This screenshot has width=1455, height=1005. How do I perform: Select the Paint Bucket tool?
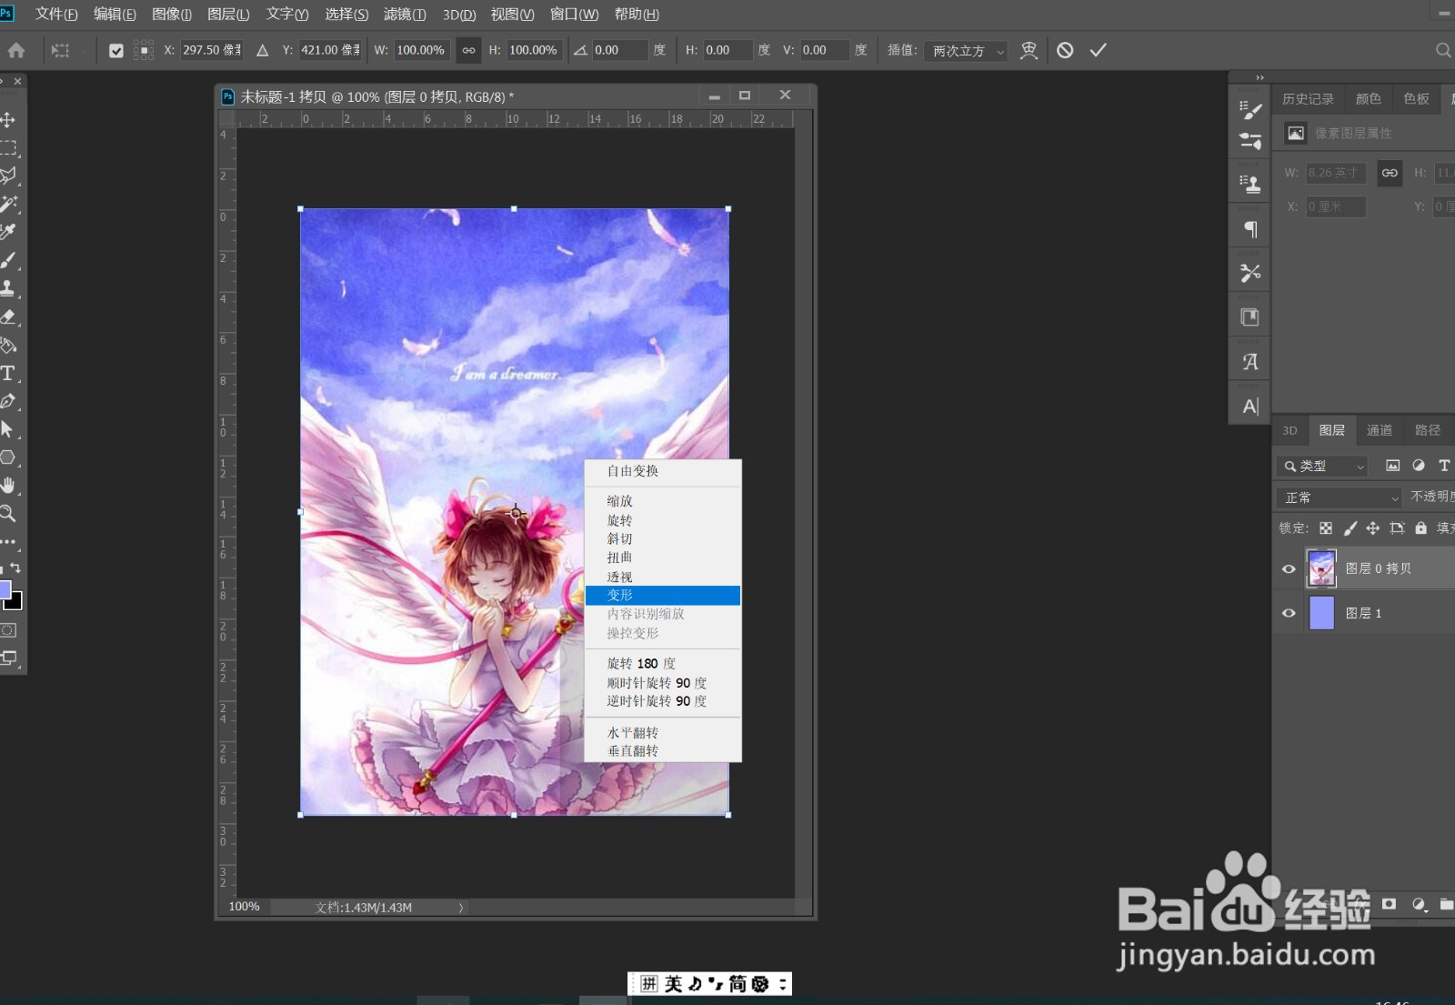[x=8, y=345]
